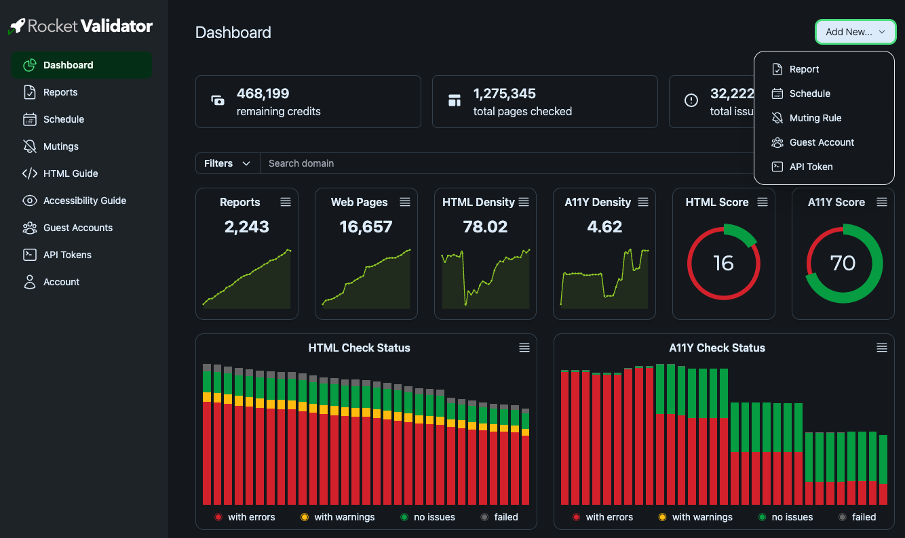Click the Account person icon in sidebar

30,282
